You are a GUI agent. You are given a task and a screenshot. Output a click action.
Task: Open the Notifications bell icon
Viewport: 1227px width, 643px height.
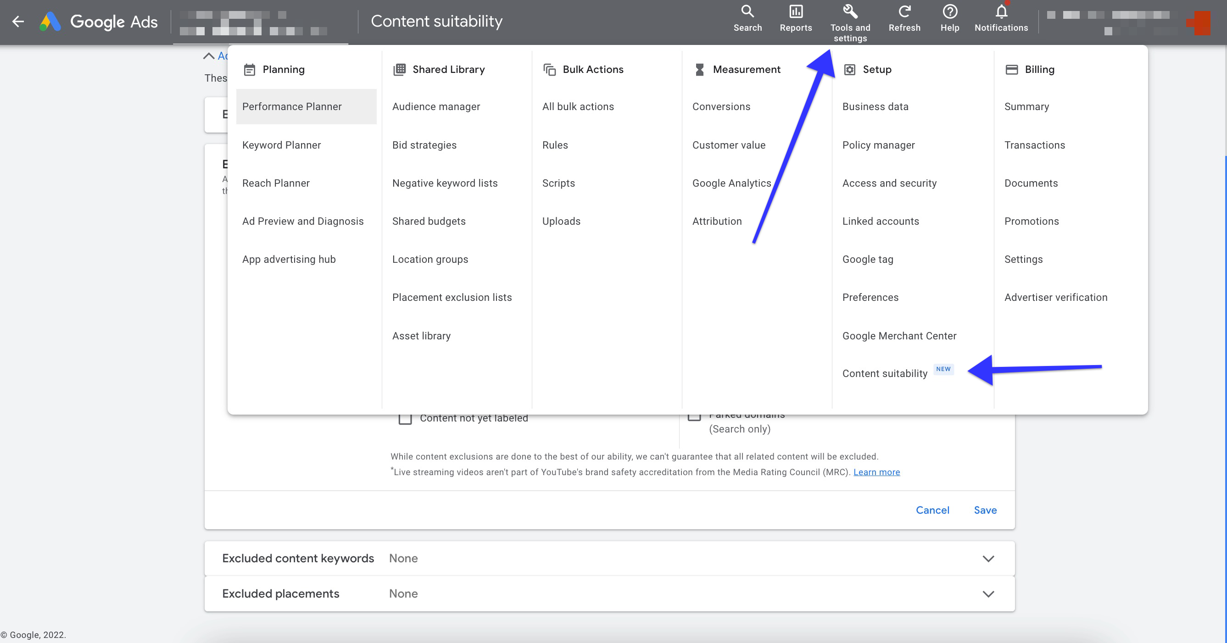click(1001, 11)
